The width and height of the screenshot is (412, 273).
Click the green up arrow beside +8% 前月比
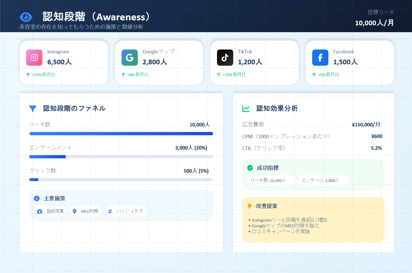pyautogui.click(x=123, y=75)
